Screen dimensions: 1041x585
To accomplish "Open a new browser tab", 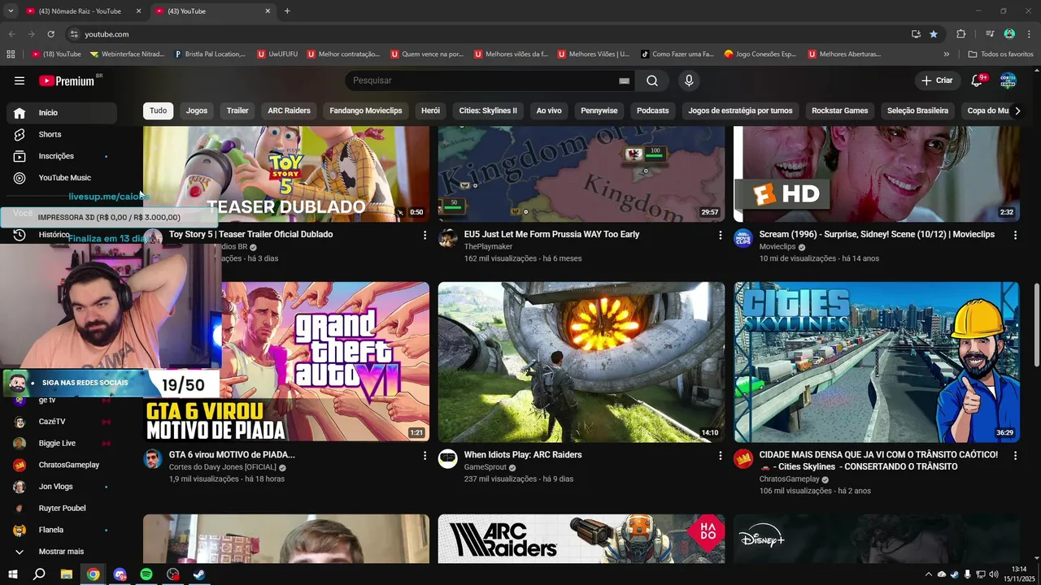I will [287, 11].
